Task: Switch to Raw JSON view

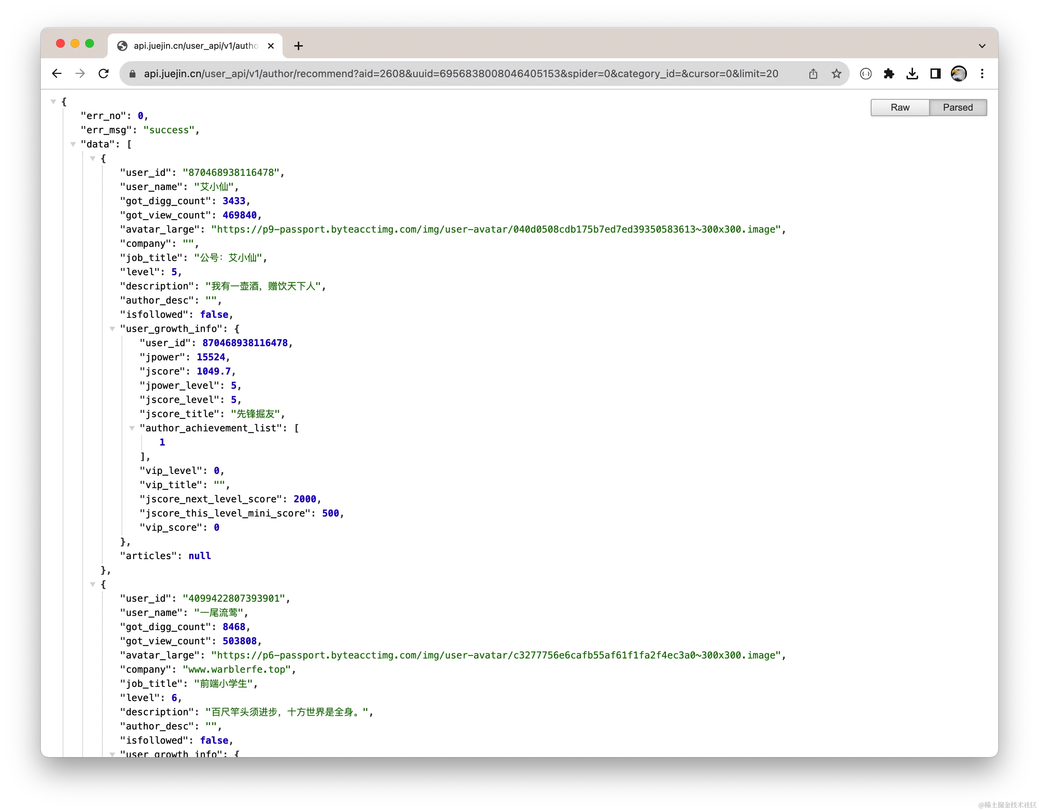Action: pyautogui.click(x=900, y=107)
